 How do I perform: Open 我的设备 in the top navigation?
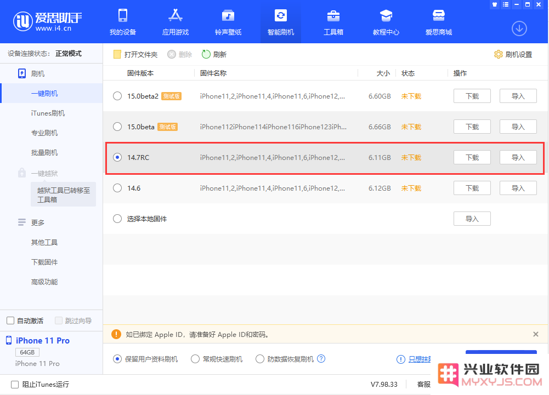point(122,22)
